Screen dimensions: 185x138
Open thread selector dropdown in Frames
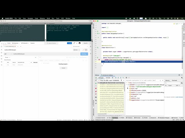coord(124,80)
